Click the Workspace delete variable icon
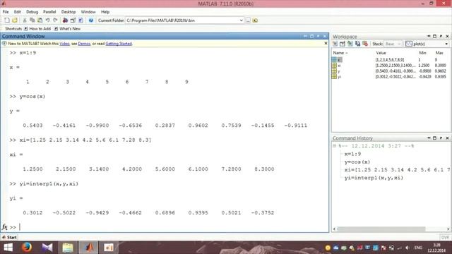Screen dimensions: 452x254 tap(365, 44)
